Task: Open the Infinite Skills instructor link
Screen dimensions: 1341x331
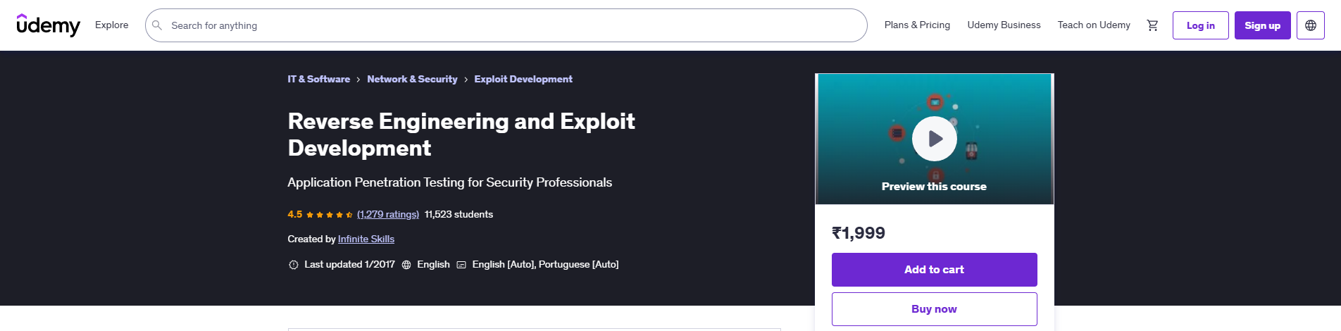Action: (366, 239)
